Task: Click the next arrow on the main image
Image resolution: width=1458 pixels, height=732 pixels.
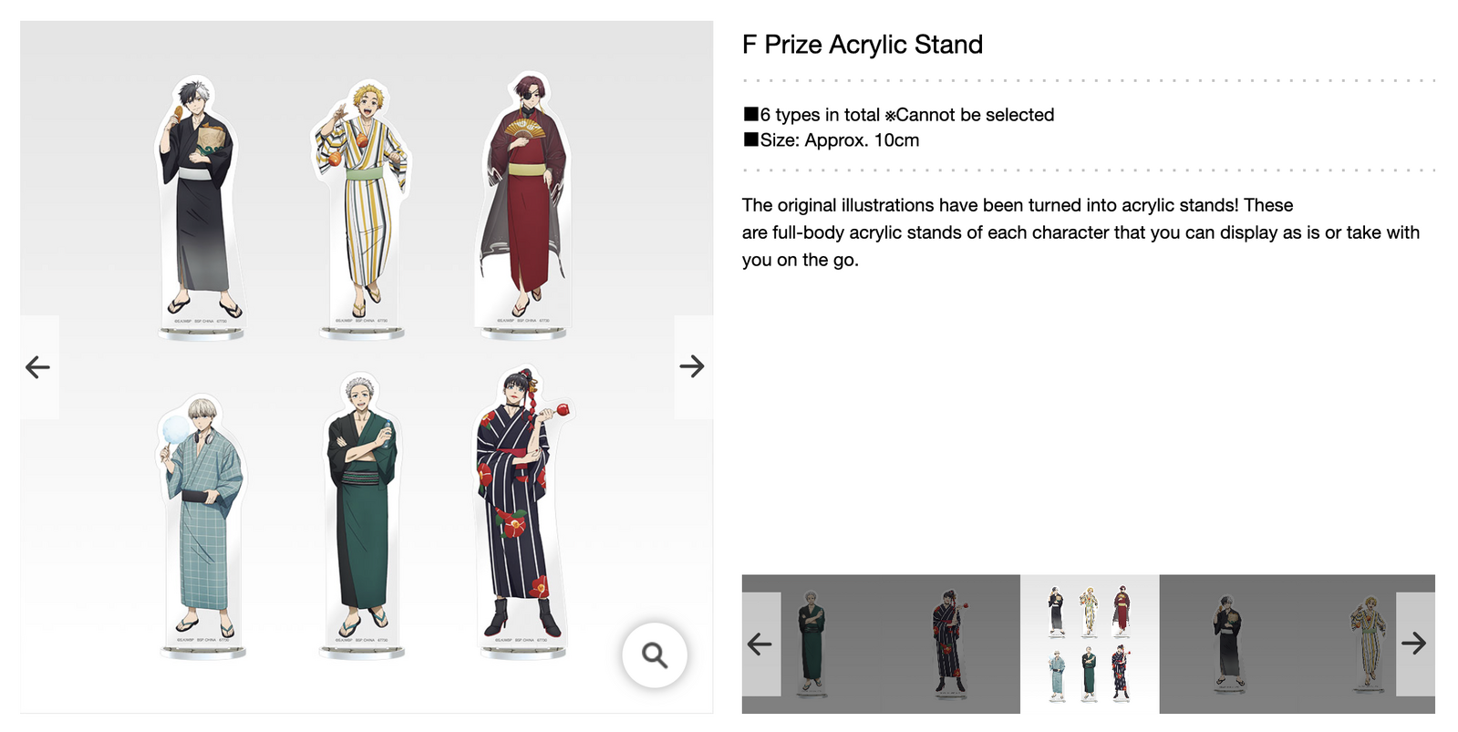Action: point(692,366)
